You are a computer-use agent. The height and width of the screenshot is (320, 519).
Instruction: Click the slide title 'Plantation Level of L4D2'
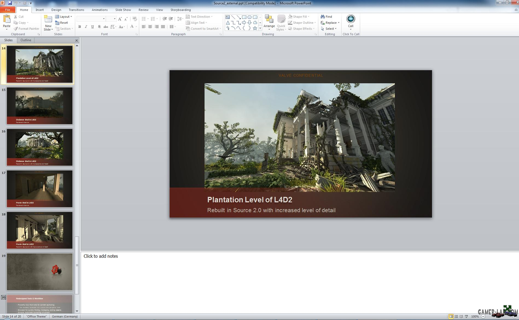click(250, 200)
